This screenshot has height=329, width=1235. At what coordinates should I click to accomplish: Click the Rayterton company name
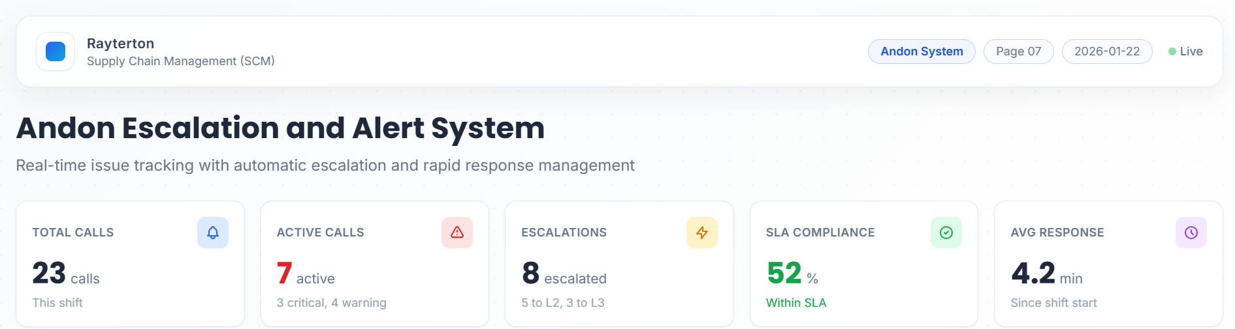[x=120, y=44]
